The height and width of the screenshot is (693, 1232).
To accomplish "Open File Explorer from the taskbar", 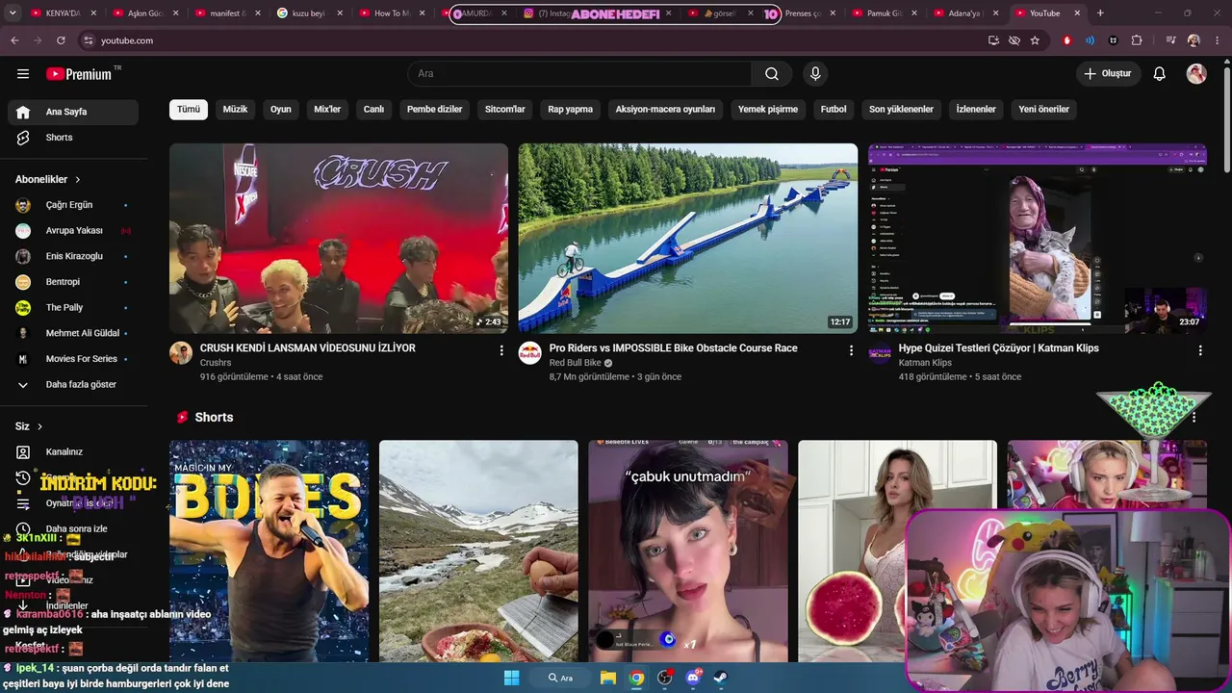I will (x=608, y=678).
